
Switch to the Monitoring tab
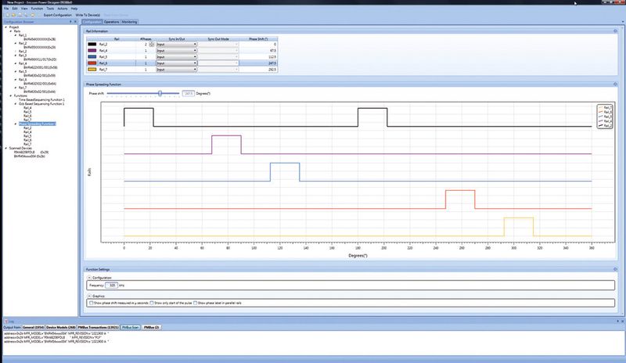point(129,22)
